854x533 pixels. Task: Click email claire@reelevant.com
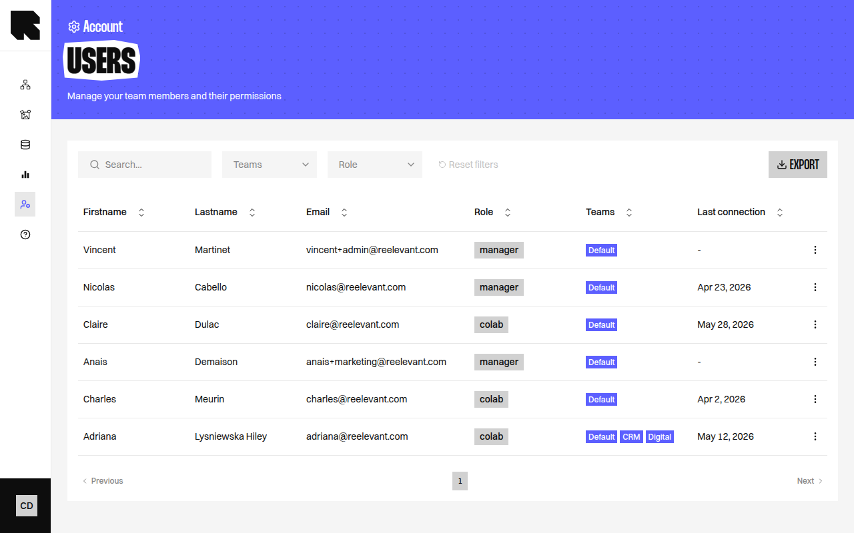[353, 324]
